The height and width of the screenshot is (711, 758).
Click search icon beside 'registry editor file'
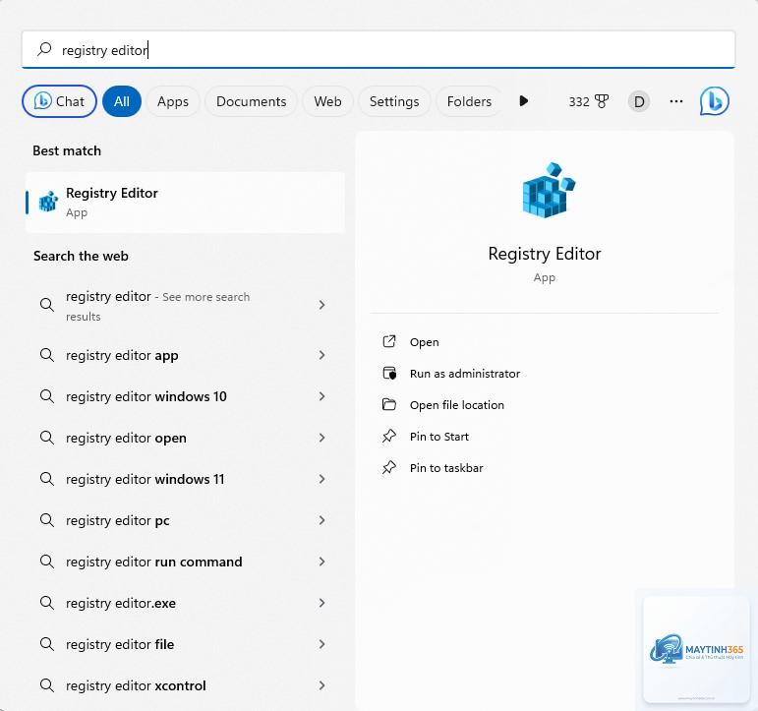click(x=47, y=644)
